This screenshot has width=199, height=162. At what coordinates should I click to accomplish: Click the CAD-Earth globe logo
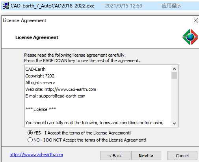point(190,37)
